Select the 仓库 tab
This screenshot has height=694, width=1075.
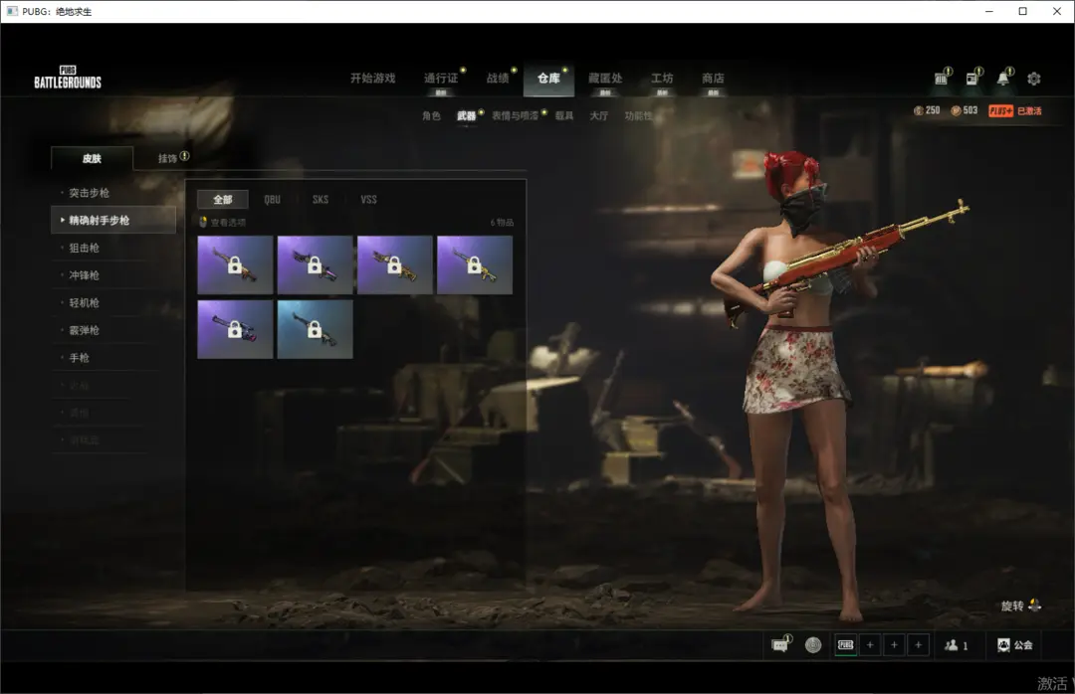point(548,79)
